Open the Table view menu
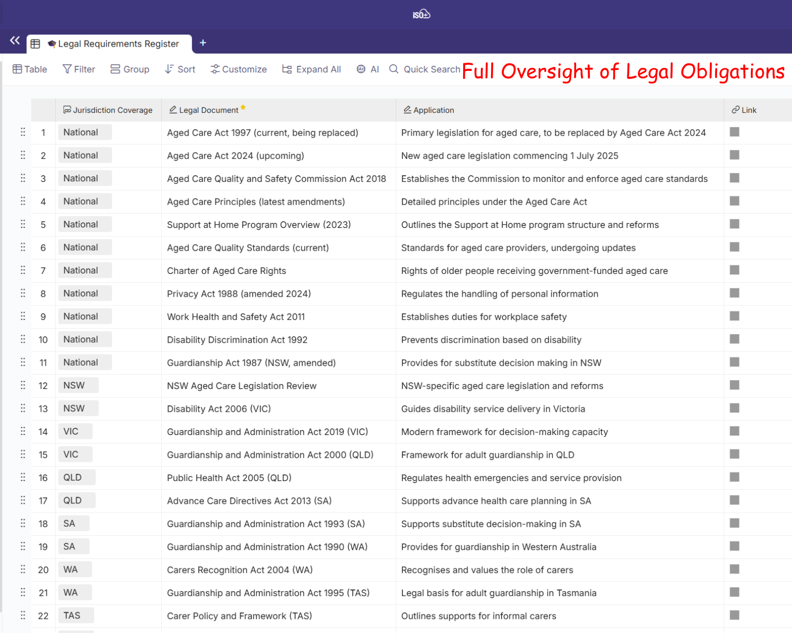Image resolution: width=792 pixels, height=633 pixels. pos(29,69)
